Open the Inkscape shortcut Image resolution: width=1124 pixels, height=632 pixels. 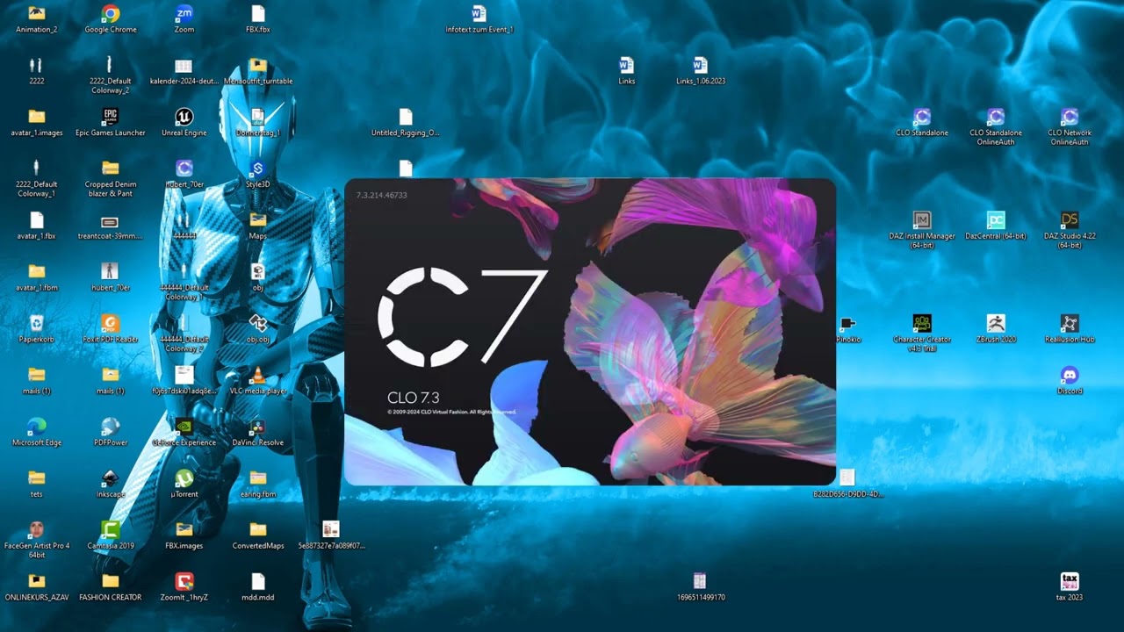tap(110, 478)
